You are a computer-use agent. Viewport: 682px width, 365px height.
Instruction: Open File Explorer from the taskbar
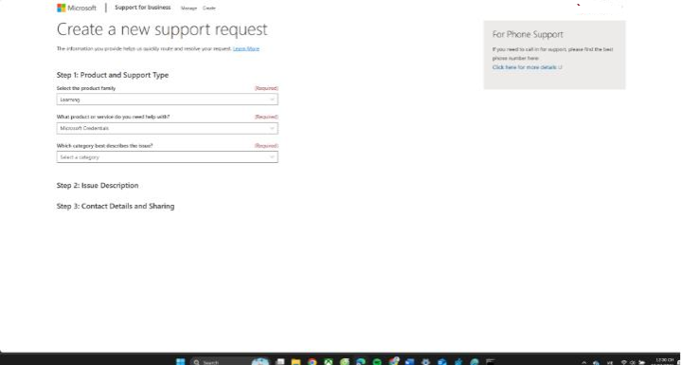(x=296, y=361)
